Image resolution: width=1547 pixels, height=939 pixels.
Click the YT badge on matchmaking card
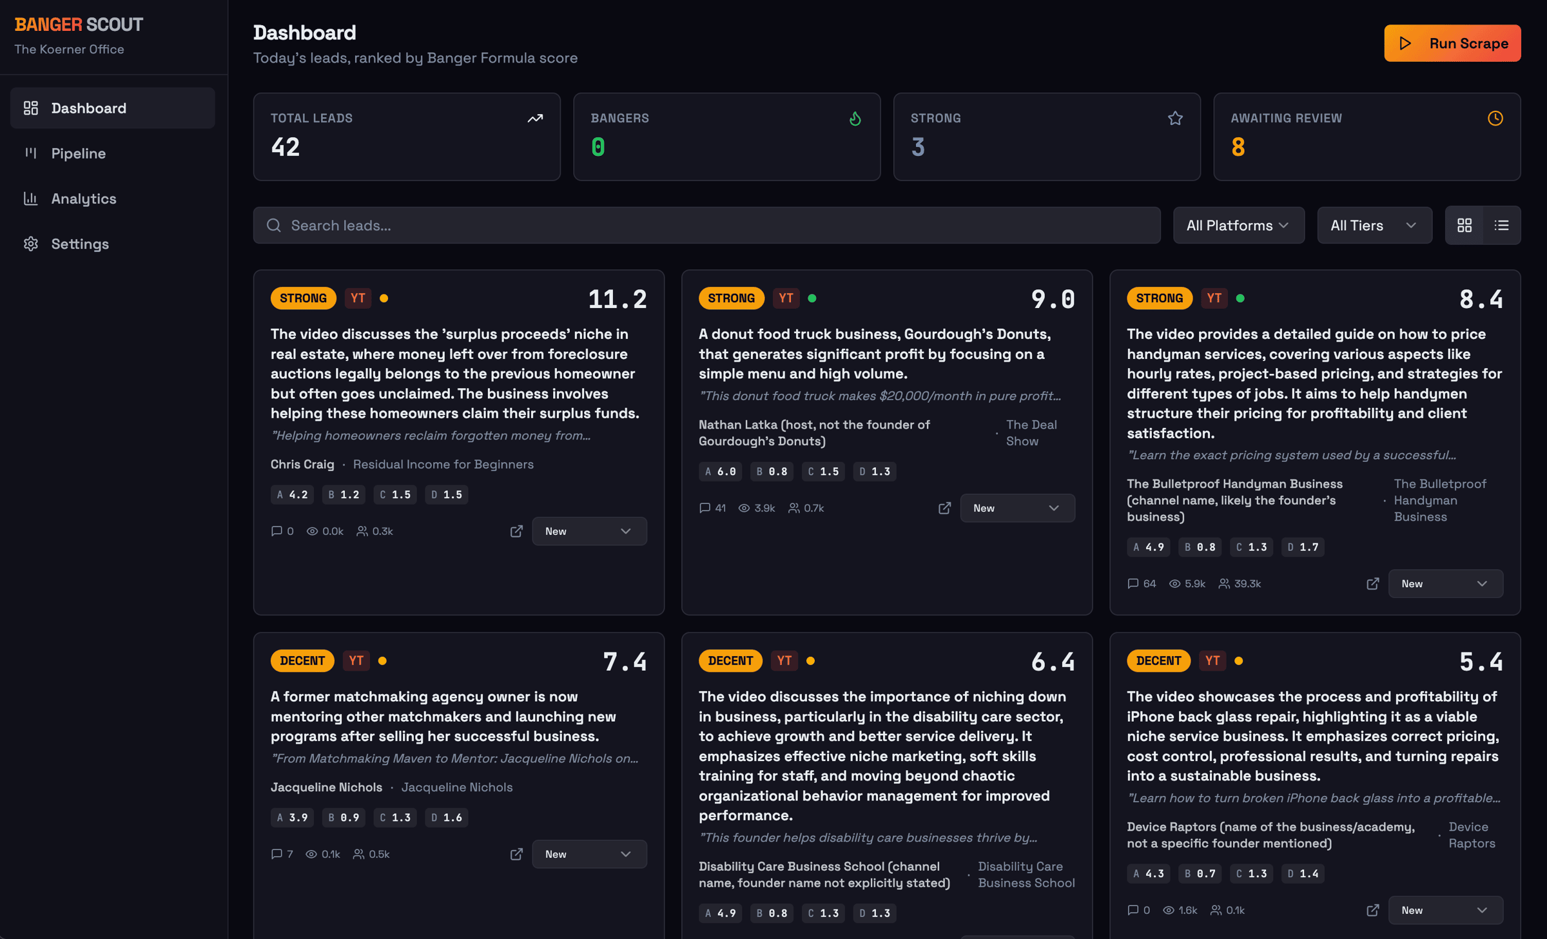(356, 661)
